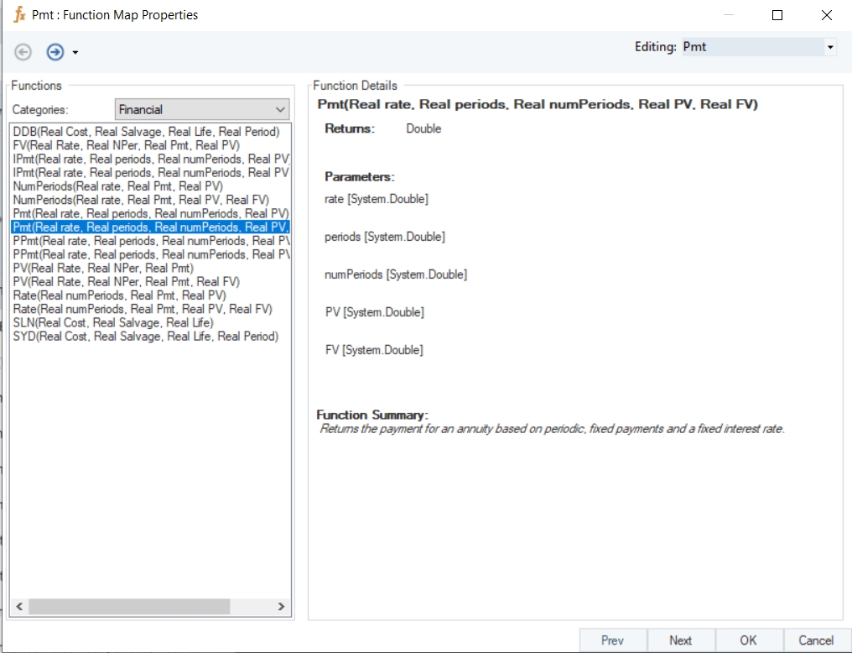852x653 pixels.
Task: Select NumPeriods function with Real FV parameter
Action: pos(141,200)
